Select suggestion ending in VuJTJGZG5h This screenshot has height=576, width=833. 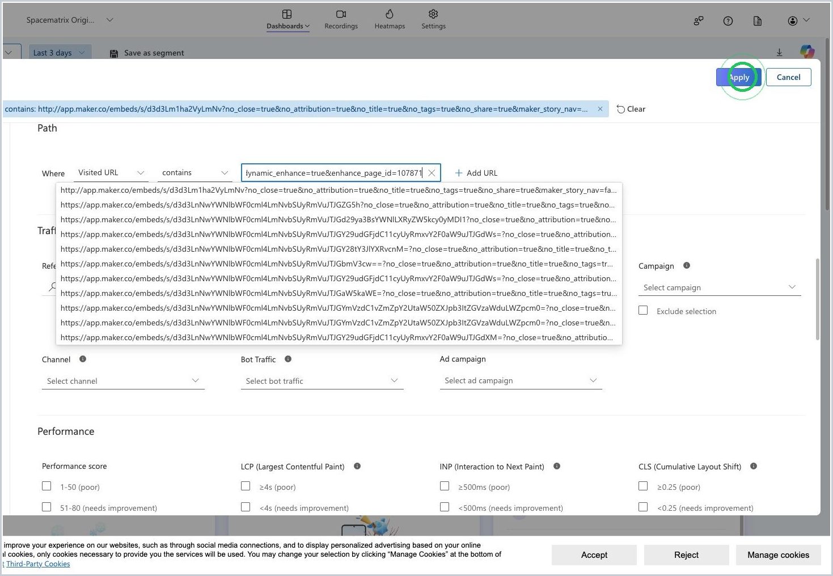[339, 205]
